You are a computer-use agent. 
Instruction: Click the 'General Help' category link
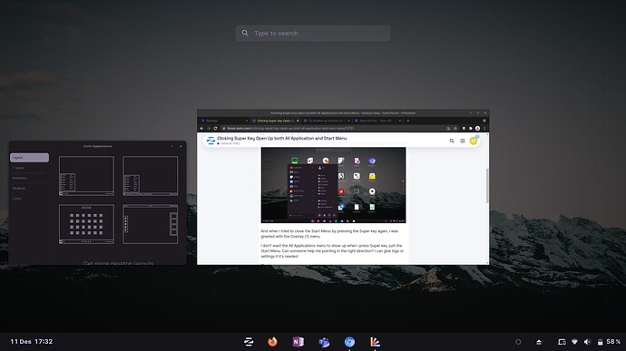click(x=229, y=143)
